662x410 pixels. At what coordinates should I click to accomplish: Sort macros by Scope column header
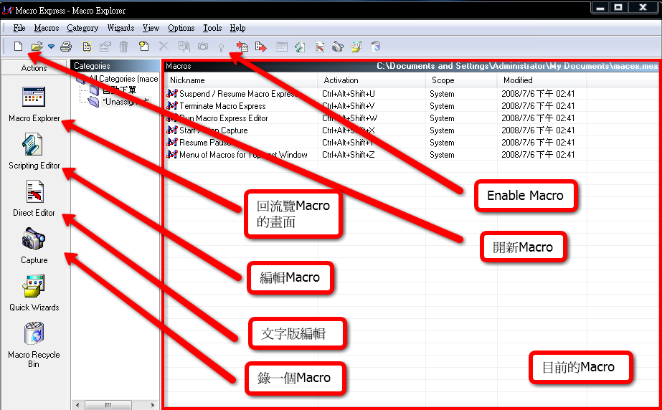461,80
